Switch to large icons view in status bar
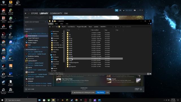The width and height of the screenshot is (181, 102). (x=150, y=74)
